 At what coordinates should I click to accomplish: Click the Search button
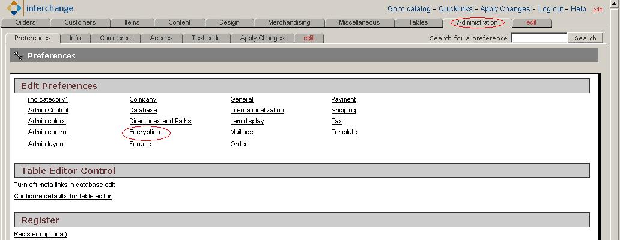click(585, 38)
